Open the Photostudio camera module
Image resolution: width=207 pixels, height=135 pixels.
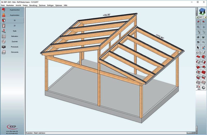tap(4, 47)
